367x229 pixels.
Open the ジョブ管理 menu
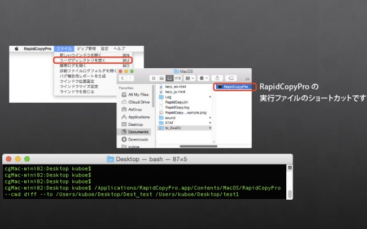(86, 49)
